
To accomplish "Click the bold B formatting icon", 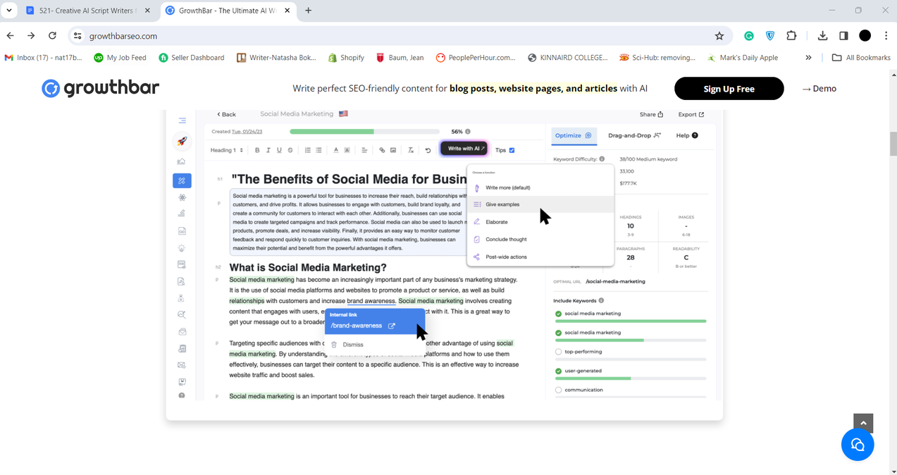I will (x=257, y=150).
